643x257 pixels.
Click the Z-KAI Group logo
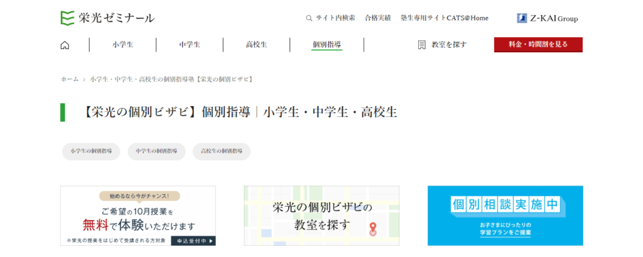coord(548,18)
